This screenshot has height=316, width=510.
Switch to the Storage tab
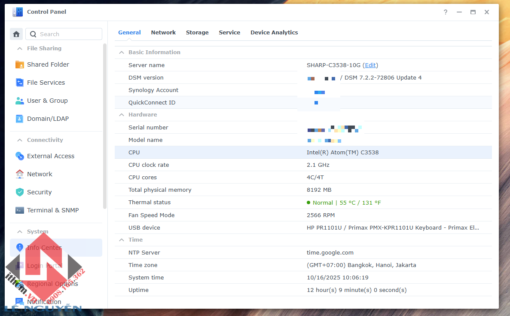pos(197,33)
